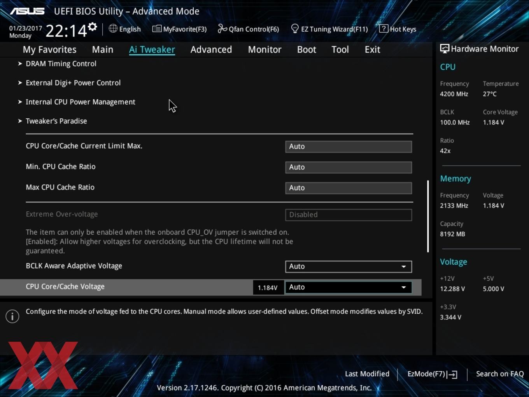Click the 4200 MHz CPU frequency value

(x=454, y=94)
